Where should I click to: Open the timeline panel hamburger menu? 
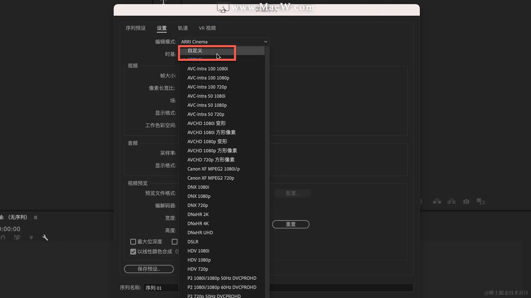point(36,217)
